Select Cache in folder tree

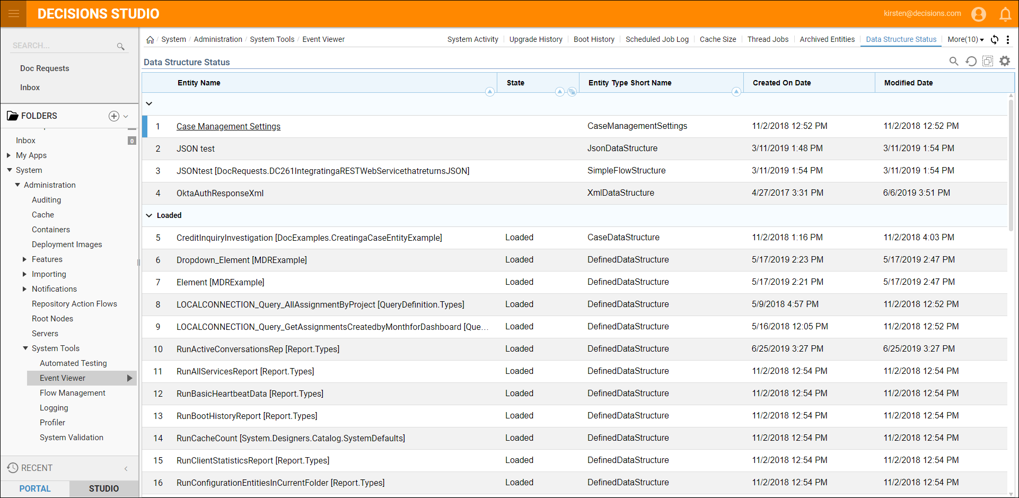[43, 215]
